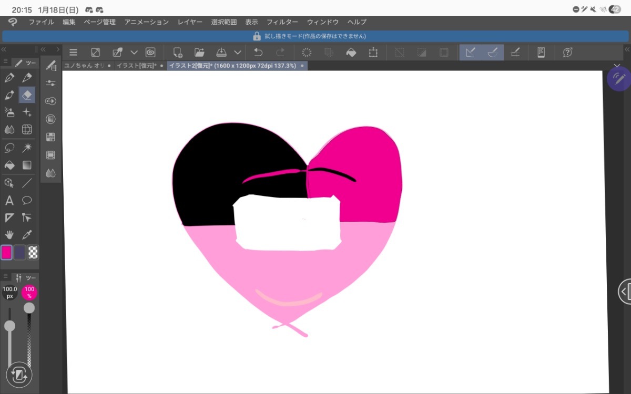Select the Text tool
Image resolution: width=631 pixels, height=394 pixels.
9,200
